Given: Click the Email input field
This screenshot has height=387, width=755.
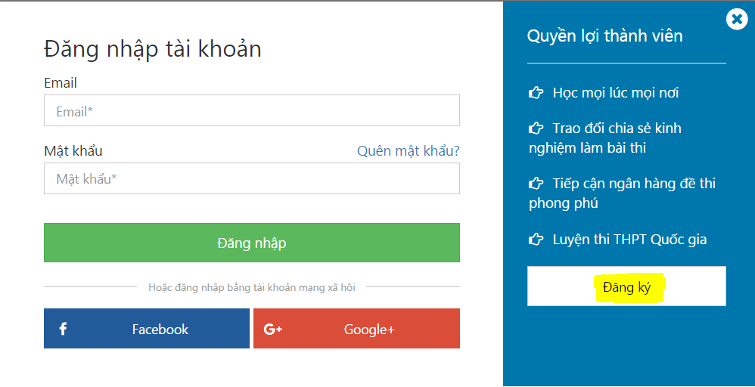Looking at the screenshot, I should (251, 110).
